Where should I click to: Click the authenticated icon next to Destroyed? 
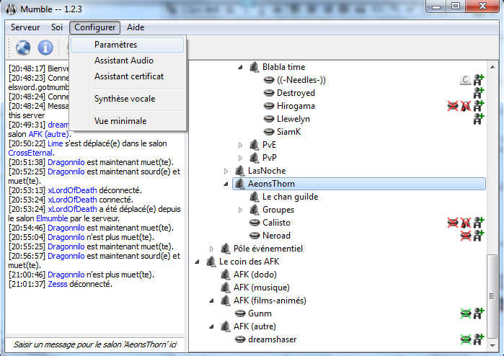click(479, 93)
